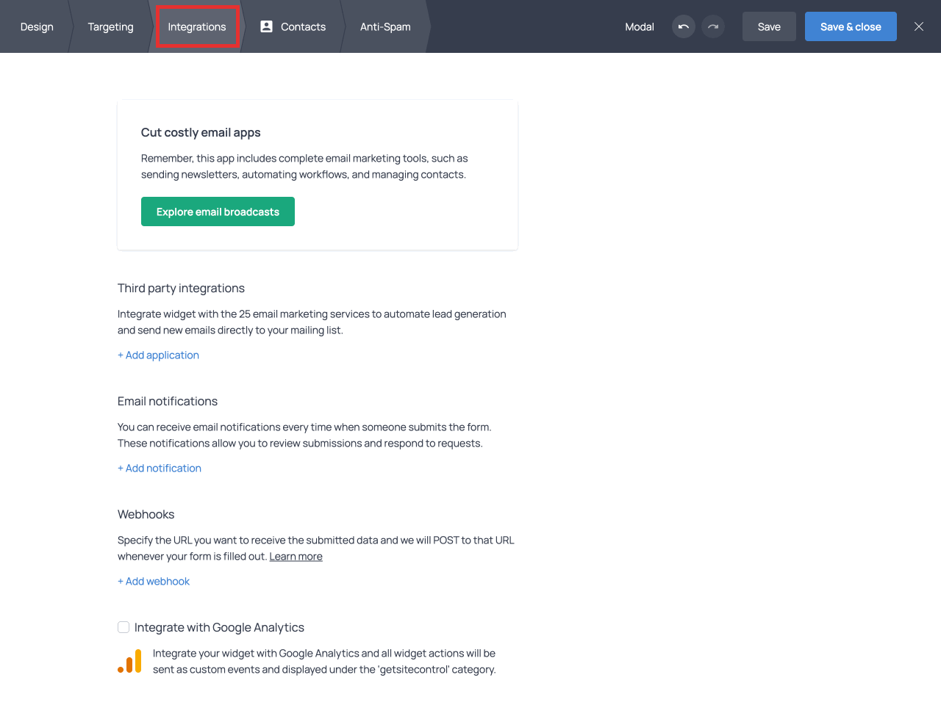The height and width of the screenshot is (705, 941).
Task: Click the undo arrow icon
Action: tap(684, 26)
